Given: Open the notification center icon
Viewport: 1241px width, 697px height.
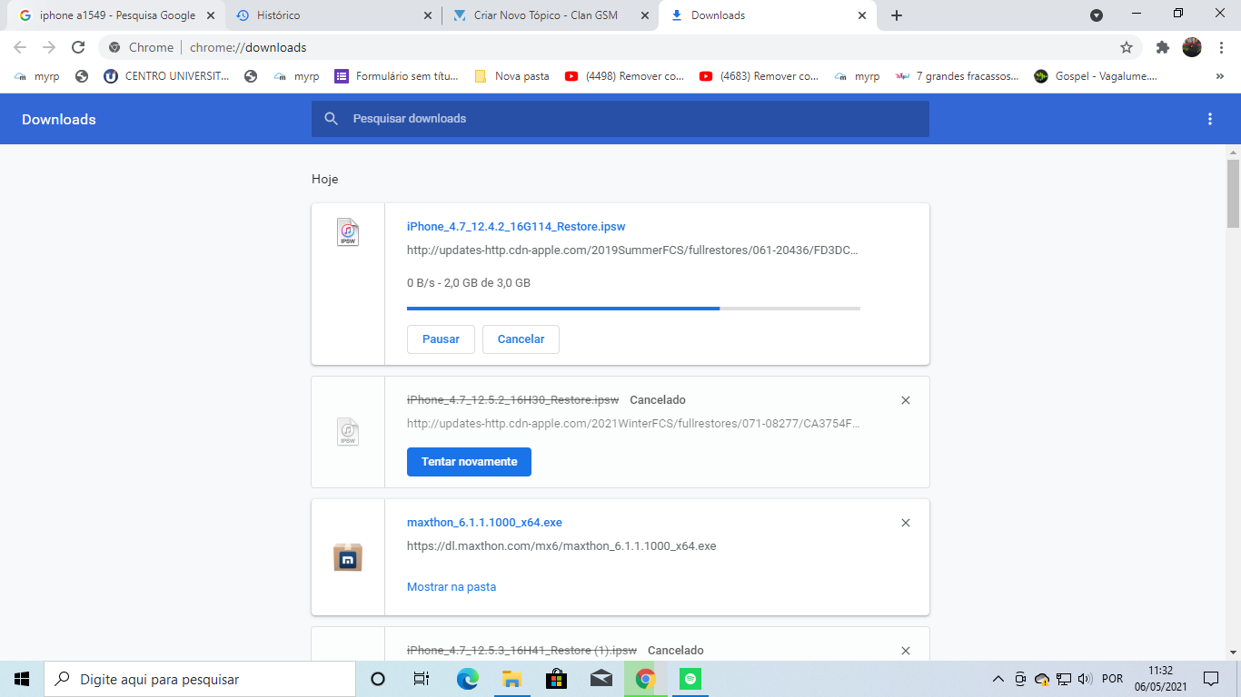Looking at the screenshot, I should coord(1210,679).
